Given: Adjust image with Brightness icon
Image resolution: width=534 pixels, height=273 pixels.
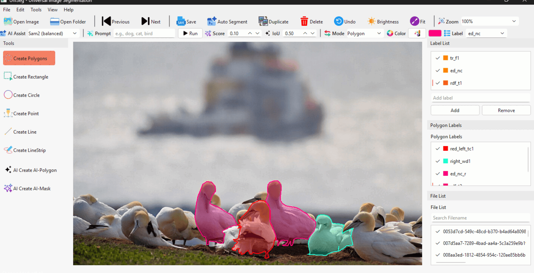Looking at the screenshot, I should 371,22.
